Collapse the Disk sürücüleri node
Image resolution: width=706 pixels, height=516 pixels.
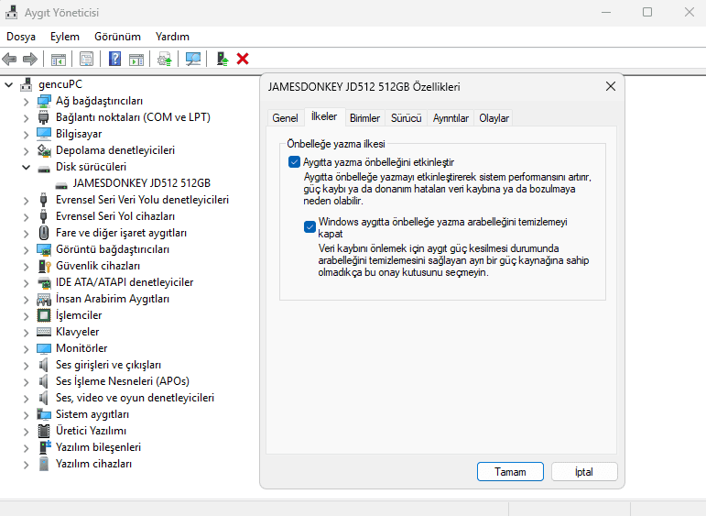(27, 167)
